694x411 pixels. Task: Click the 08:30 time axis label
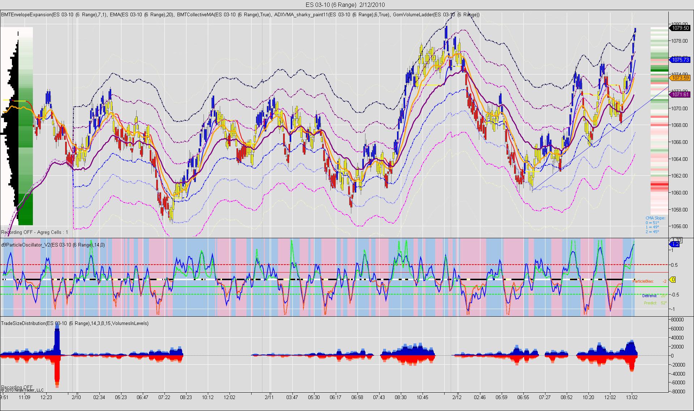[x=400, y=397]
